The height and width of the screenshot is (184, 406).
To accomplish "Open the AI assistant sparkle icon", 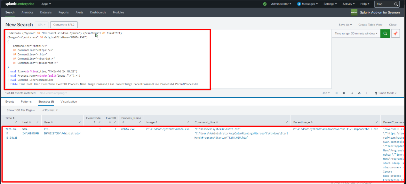I will 395,33.
